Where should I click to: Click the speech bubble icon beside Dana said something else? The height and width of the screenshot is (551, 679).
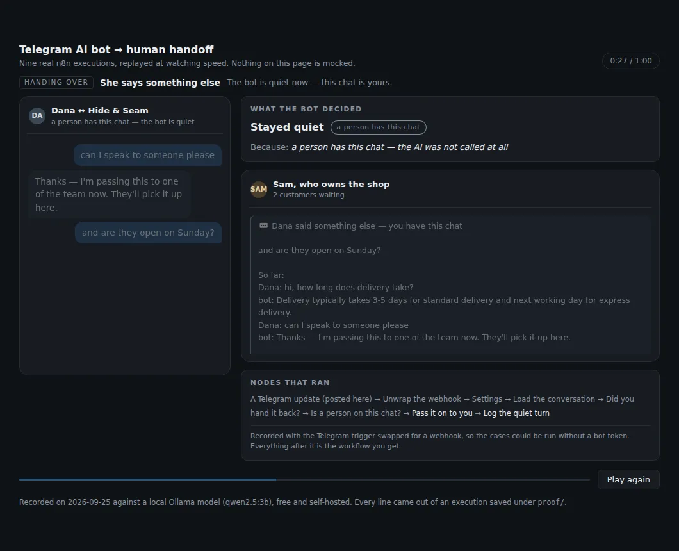pyautogui.click(x=263, y=226)
